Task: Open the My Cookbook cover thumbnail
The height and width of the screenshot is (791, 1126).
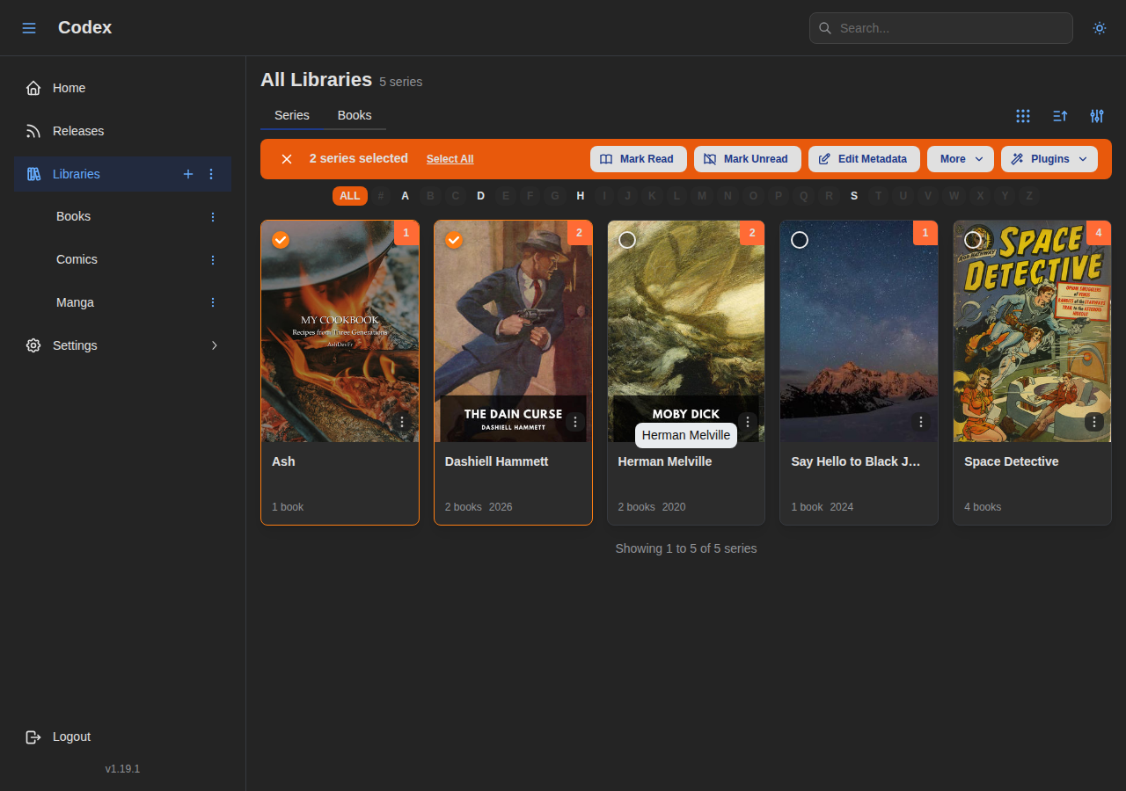Action: coord(340,331)
